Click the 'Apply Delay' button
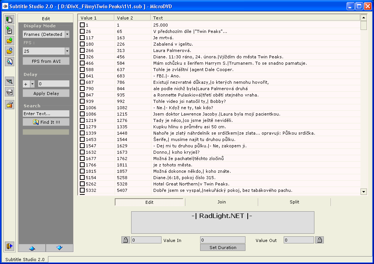 click(x=46, y=93)
